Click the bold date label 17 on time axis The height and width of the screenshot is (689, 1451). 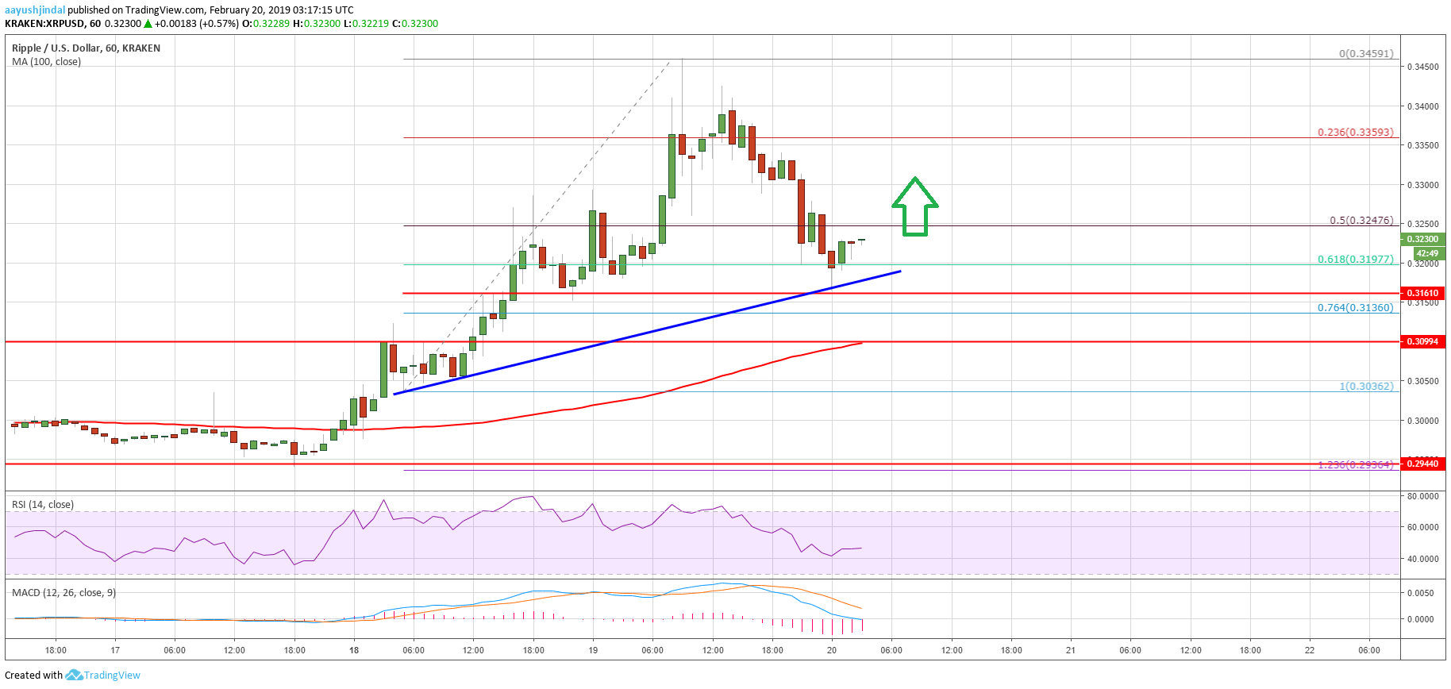tap(115, 650)
